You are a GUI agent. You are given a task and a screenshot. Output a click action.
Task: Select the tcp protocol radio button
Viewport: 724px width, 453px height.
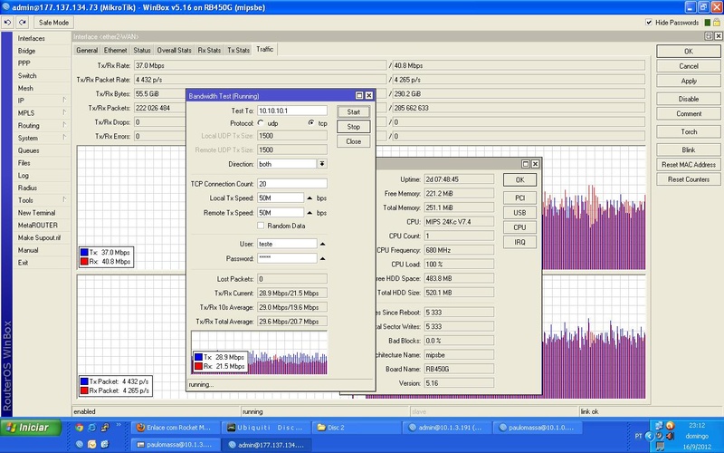[311, 122]
